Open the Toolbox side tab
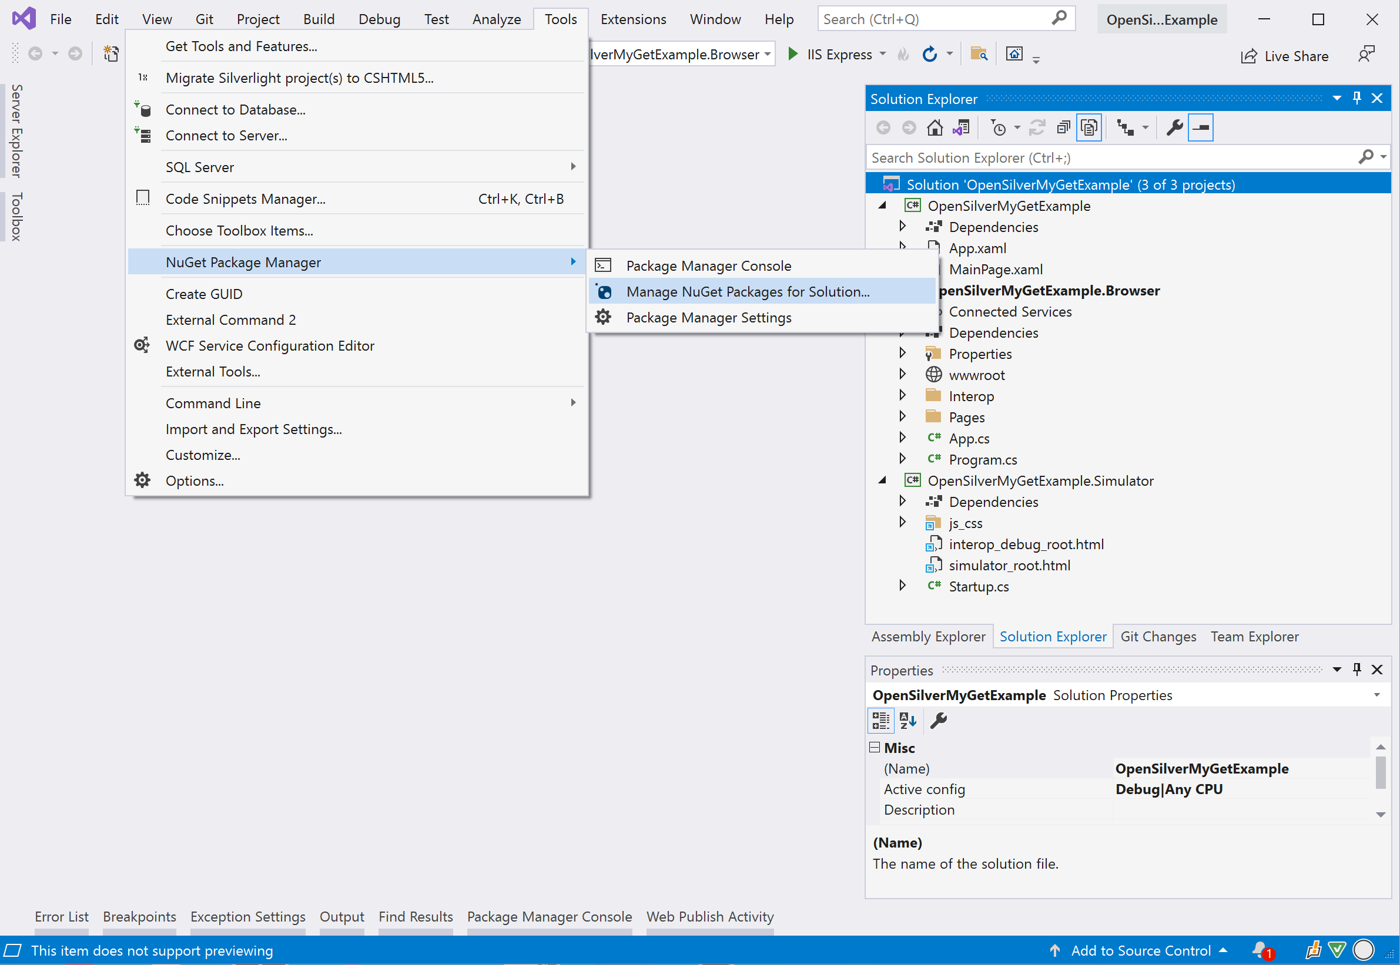This screenshot has height=965, width=1400. click(x=16, y=217)
